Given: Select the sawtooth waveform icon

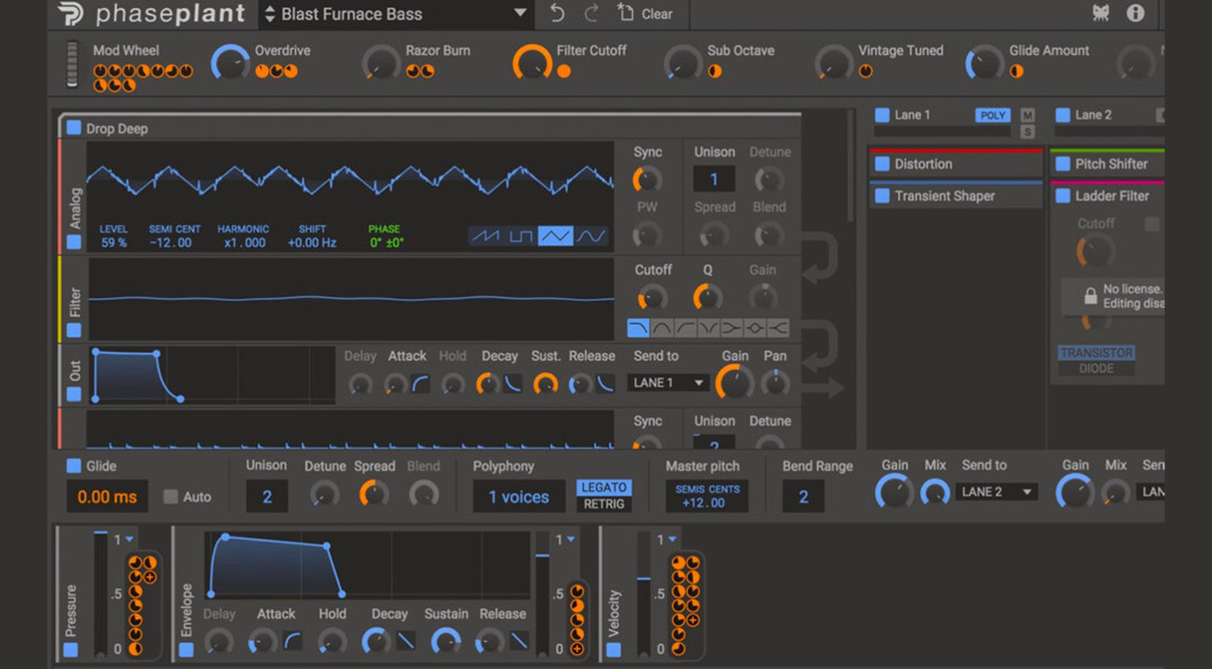Looking at the screenshot, I should point(485,234).
